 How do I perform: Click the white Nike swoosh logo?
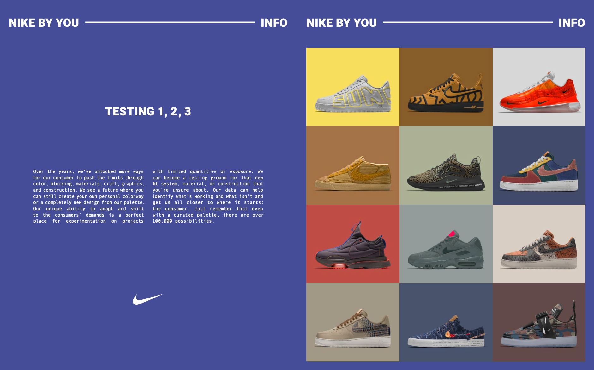148,299
